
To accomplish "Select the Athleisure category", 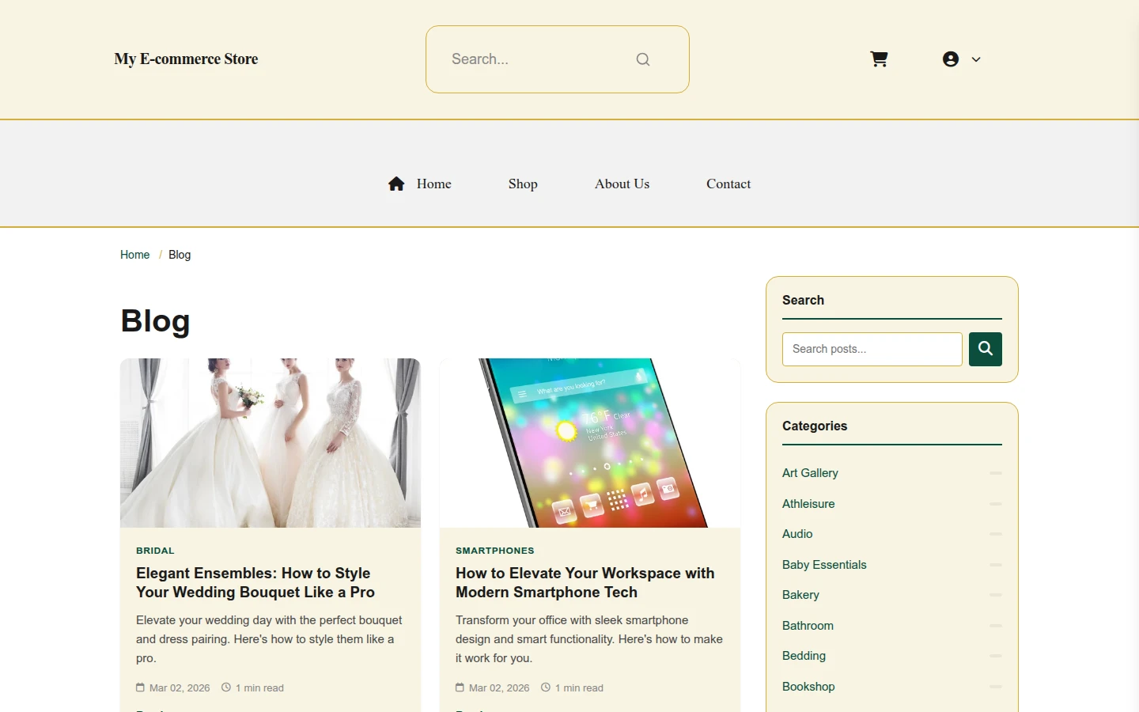I will (x=808, y=504).
